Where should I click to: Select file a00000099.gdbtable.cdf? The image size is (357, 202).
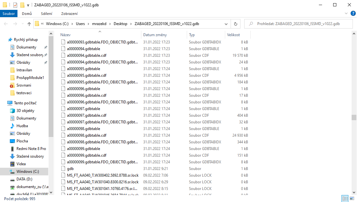tap(87, 155)
